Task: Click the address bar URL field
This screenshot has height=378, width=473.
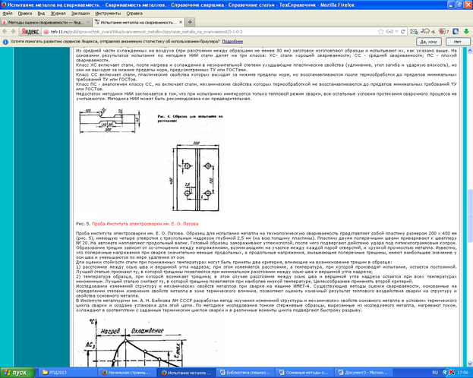Action: click(x=211, y=32)
